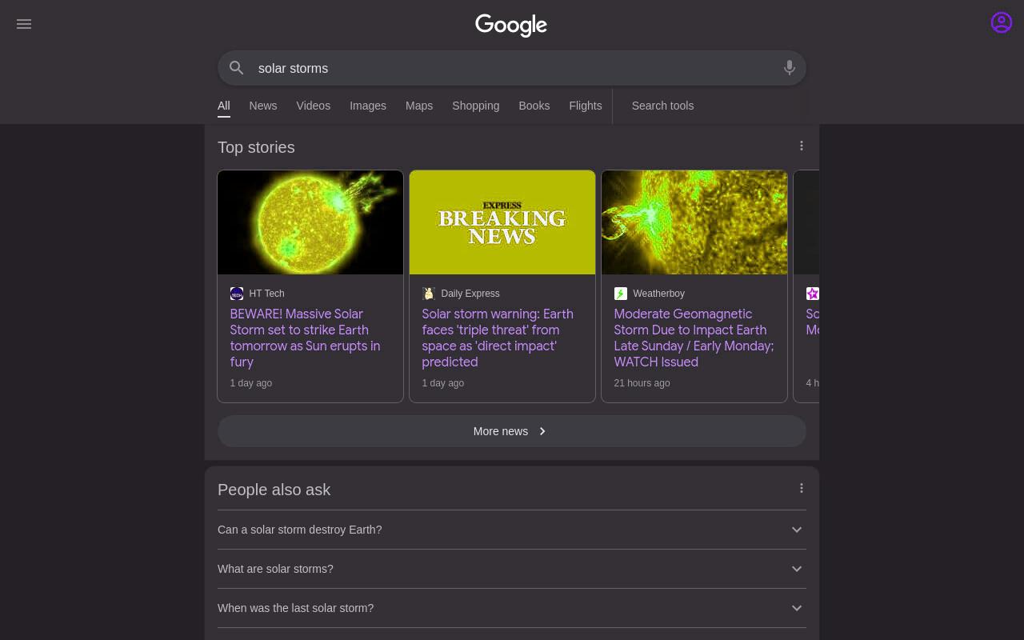Click the "Top stories" heading
The image size is (1024, 640).
click(x=256, y=147)
